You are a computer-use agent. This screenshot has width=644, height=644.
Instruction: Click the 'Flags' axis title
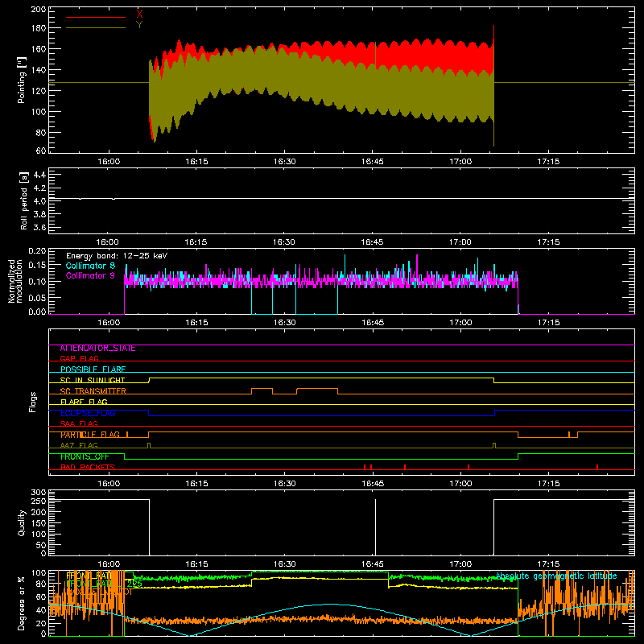click(x=33, y=402)
